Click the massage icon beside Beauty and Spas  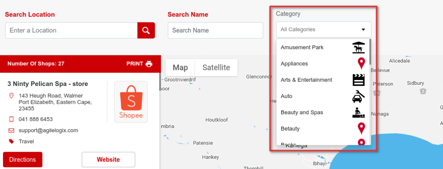coord(359,112)
